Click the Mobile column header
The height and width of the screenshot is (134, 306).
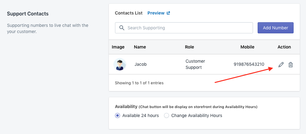point(247,47)
